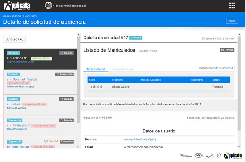Click 'Atrasado en 38 días' label

[19, 83]
